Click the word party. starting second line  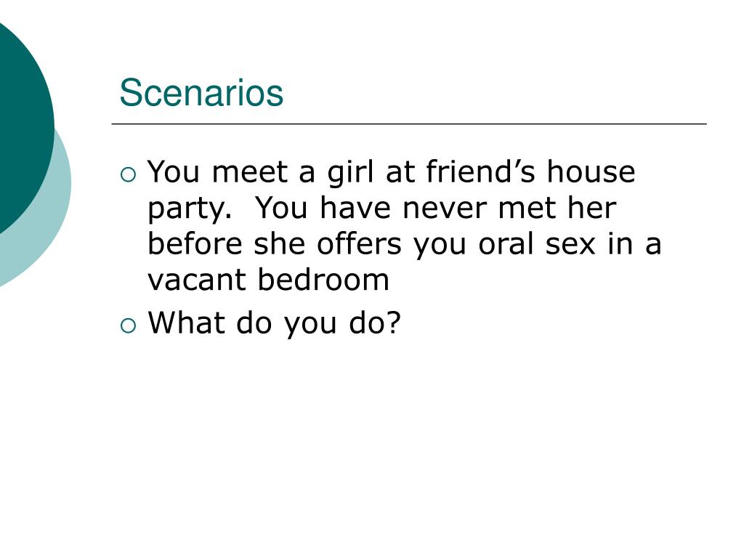[x=190, y=210]
